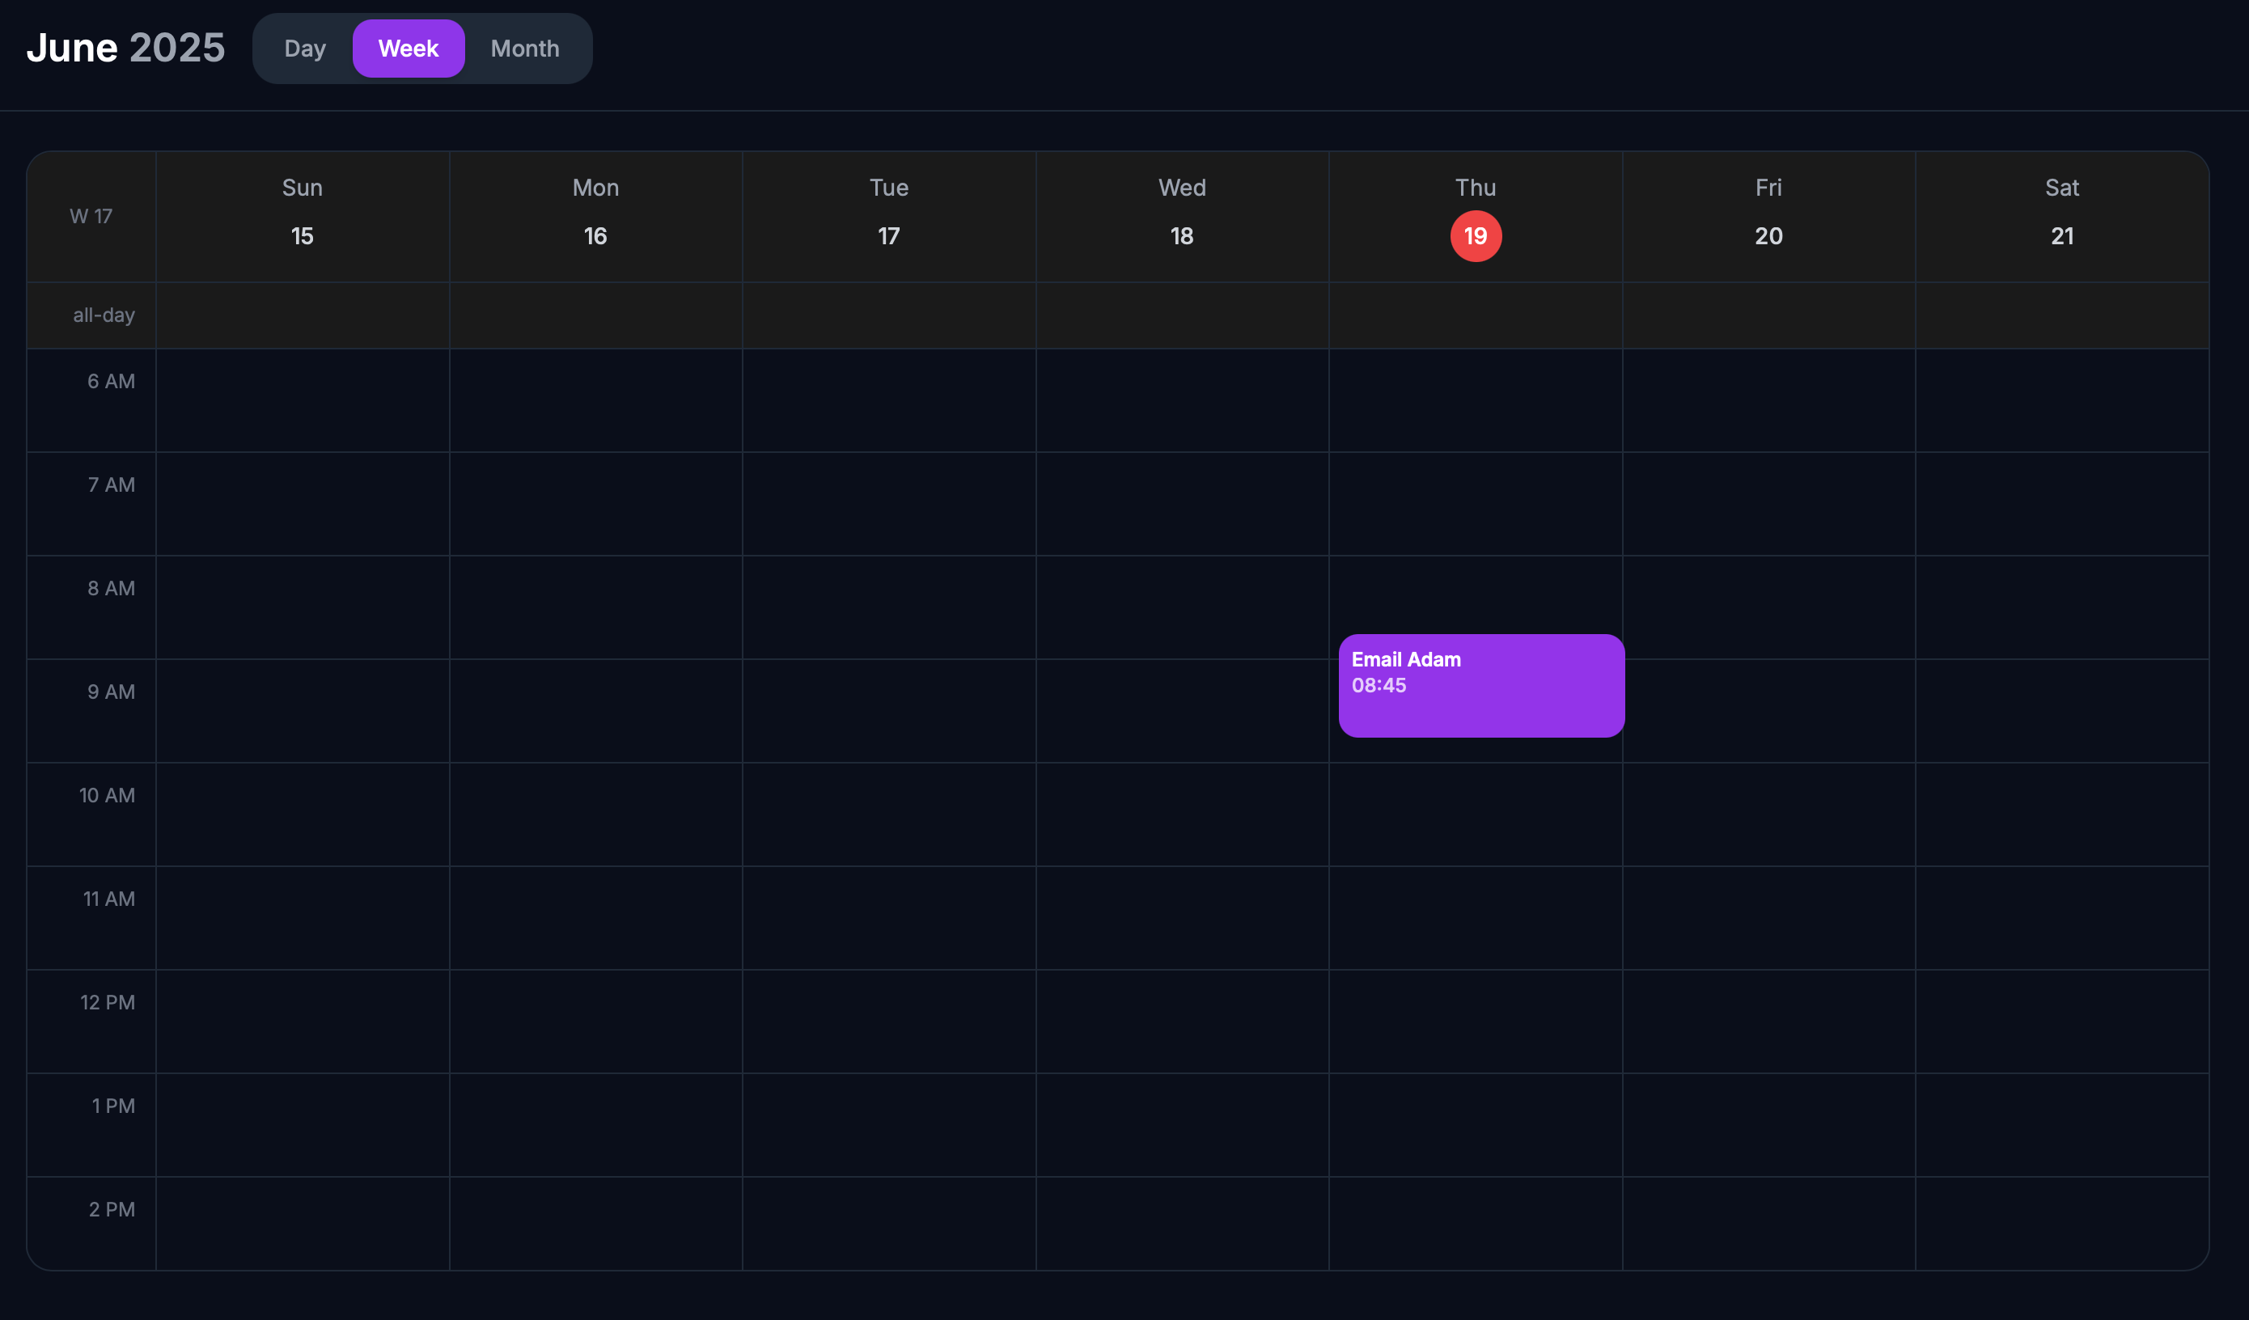Screen dimensions: 2249x1320
Task: Click the 12 PM time label
Action: pyautogui.click(x=108, y=1002)
